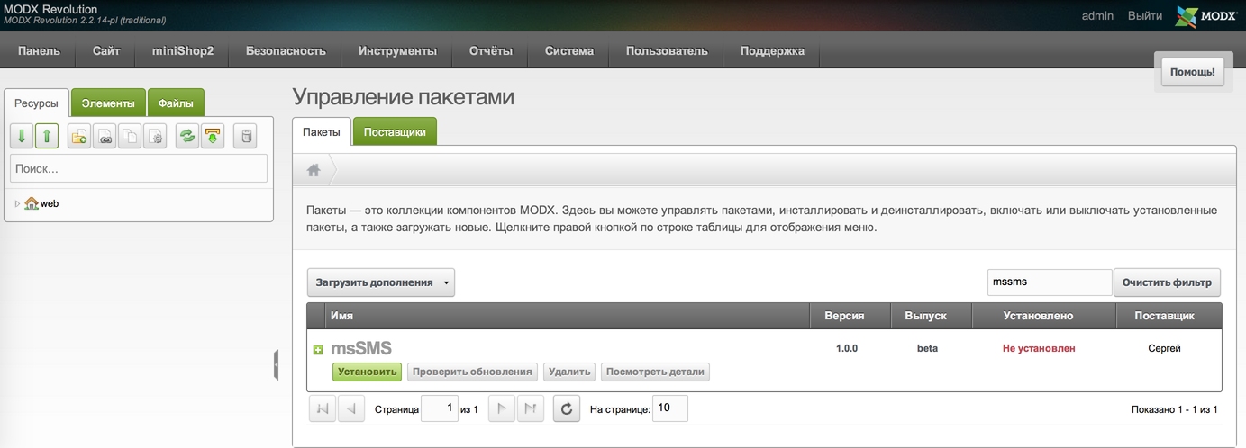1246x448 pixels.
Task: Collapse the left sidebar panel handle
Action: (x=276, y=363)
